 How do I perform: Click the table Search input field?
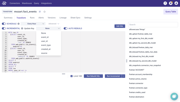[x=153, y=25]
